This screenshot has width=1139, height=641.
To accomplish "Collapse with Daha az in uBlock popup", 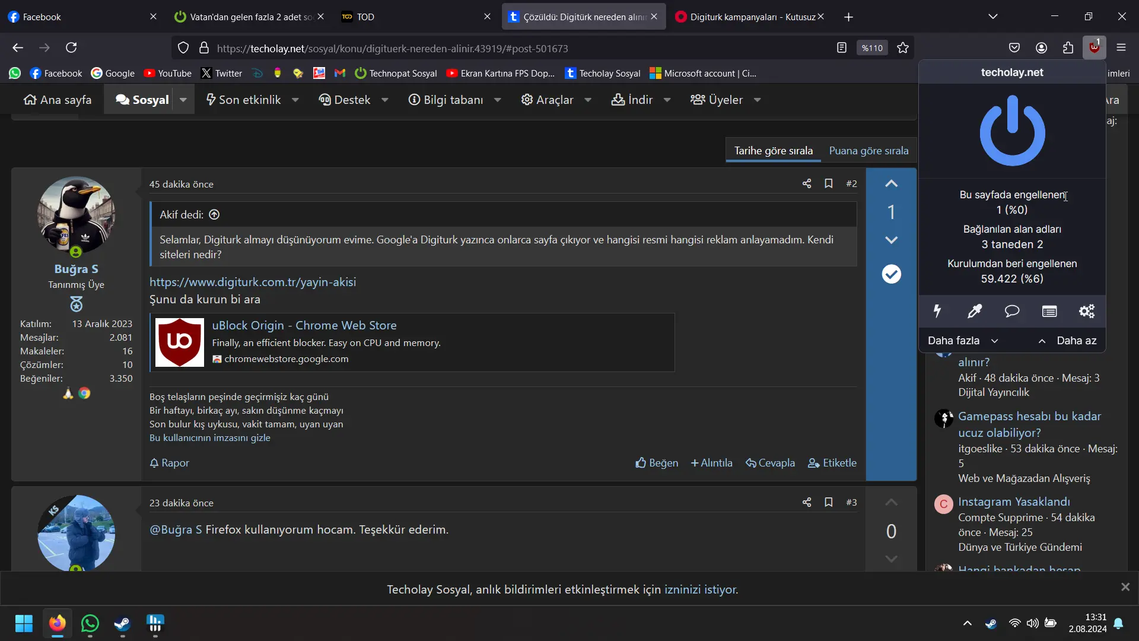I will click(1068, 341).
